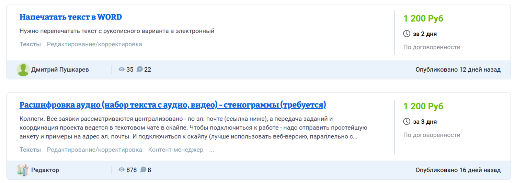Open Дмитрий Пушкарев's profile name link
Viewport: 515px width, 183px height.
[x=60, y=70]
